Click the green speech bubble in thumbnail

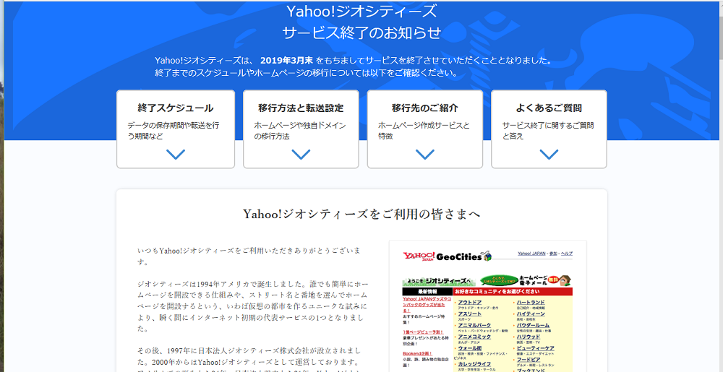pyautogui.click(x=499, y=280)
